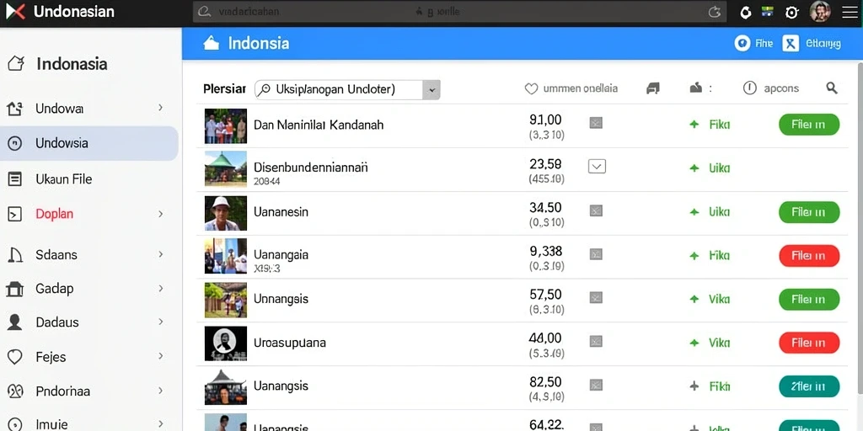863x431 pixels.
Task: Click the Doplan terminal icon in sidebar
Action: click(15, 214)
